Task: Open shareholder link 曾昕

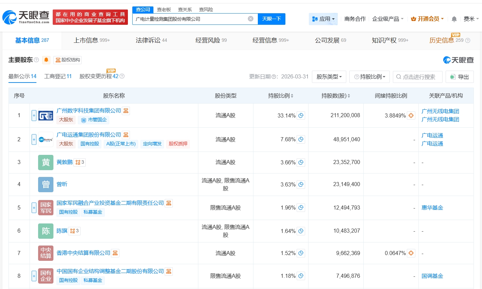Action: [62, 184]
